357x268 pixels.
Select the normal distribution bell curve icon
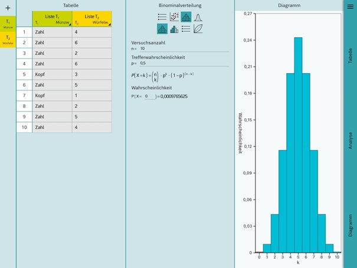[x=198, y=17]
